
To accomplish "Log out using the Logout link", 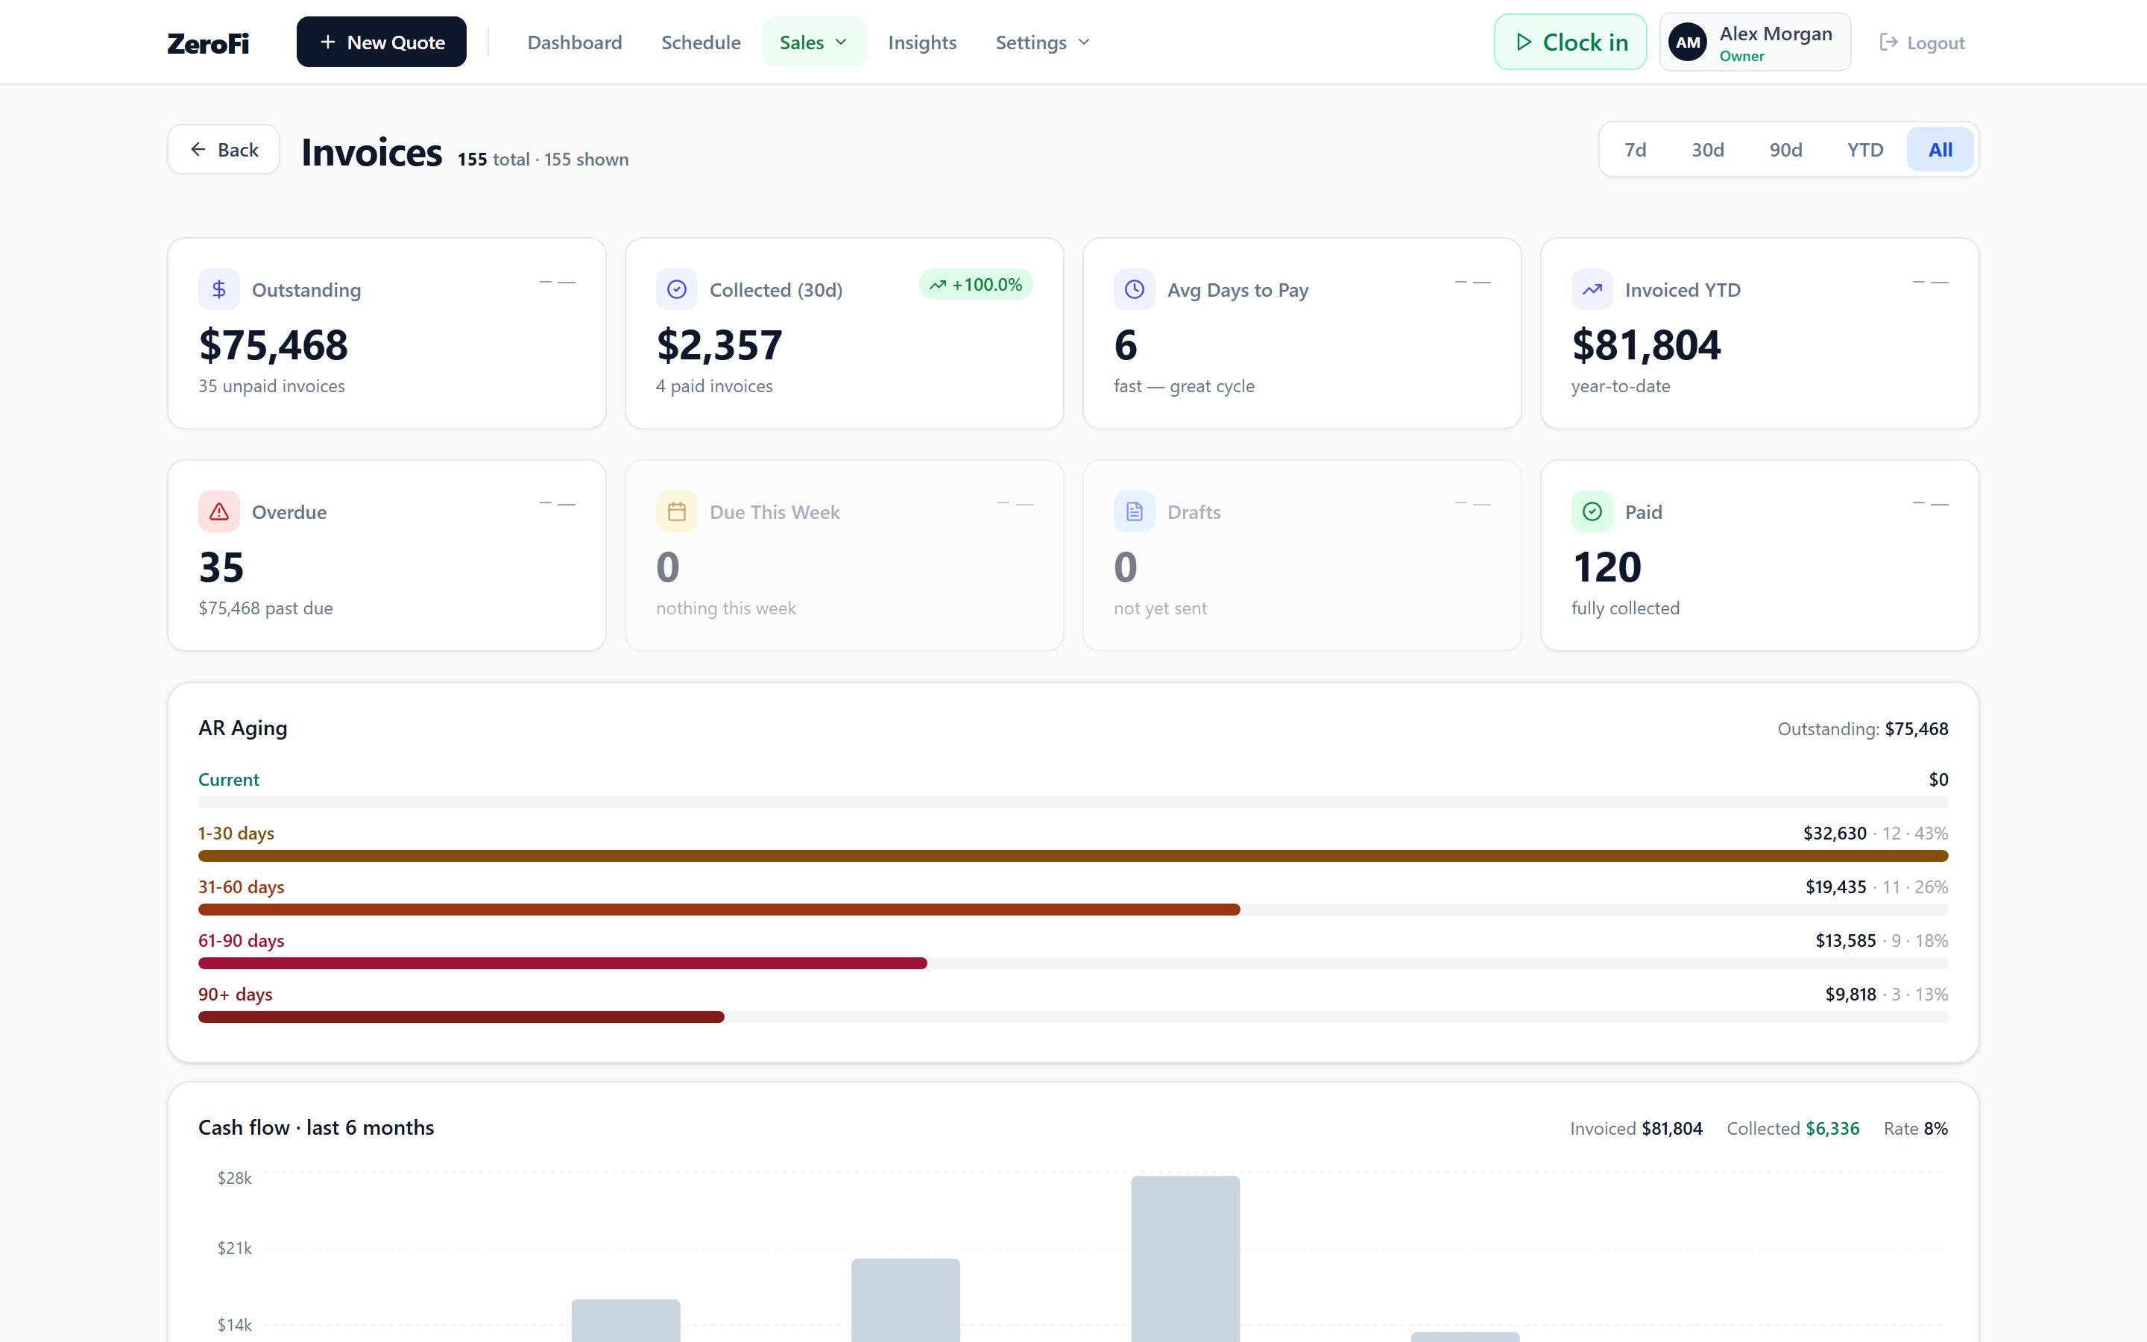I will [x=1922, y=42].
